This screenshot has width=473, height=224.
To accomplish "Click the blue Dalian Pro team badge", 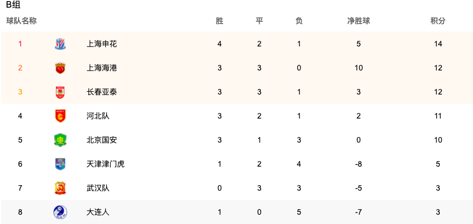I will pyautogui.click(x=60, y=212).
